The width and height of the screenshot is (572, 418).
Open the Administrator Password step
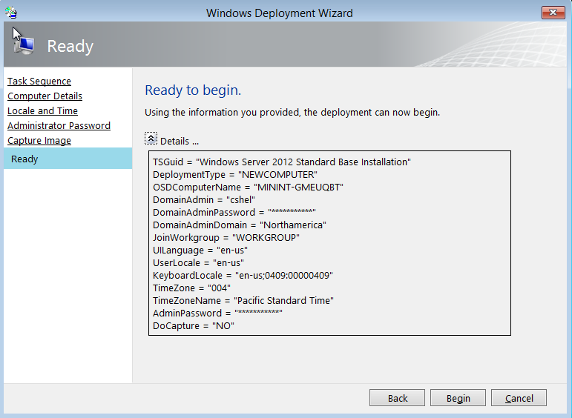point(59,126)
